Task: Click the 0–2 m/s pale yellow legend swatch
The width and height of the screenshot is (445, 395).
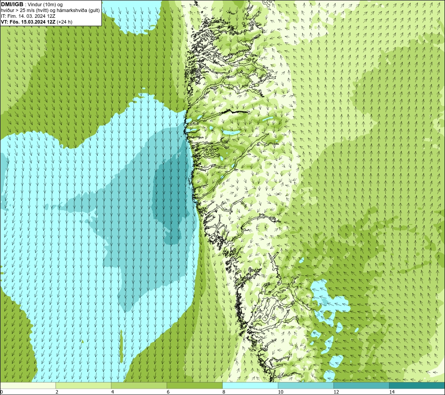Action: pyautogui.click(x=28, y=386)
